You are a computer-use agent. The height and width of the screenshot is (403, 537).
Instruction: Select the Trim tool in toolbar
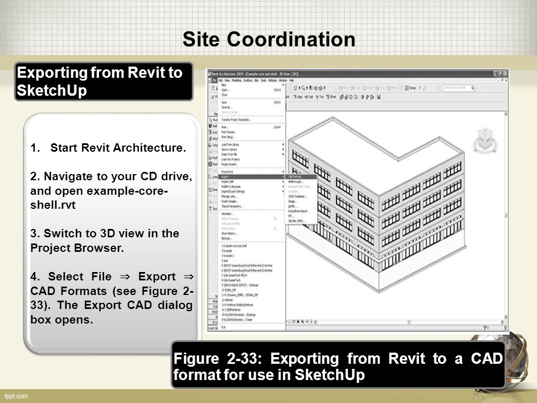pos(319,97)
